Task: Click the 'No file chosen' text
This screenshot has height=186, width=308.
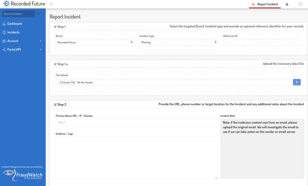Action: (x=85, y=83)
